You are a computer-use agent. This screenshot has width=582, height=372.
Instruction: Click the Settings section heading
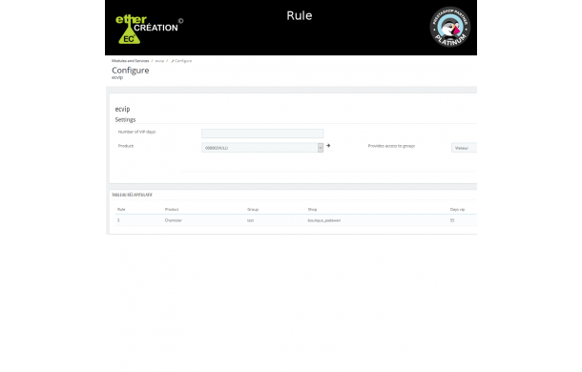tap(125, 119)
